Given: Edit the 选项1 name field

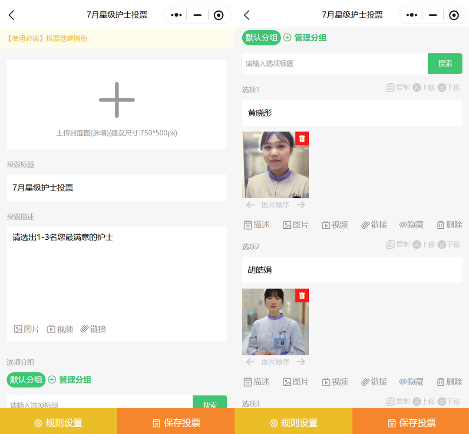Looking at the screenshot, I should click(352, 113).
